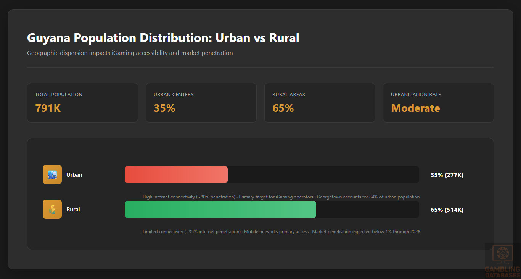Click the Rural row label text
Viewport: 521px width, 279px height.
(x=73, y=210)
